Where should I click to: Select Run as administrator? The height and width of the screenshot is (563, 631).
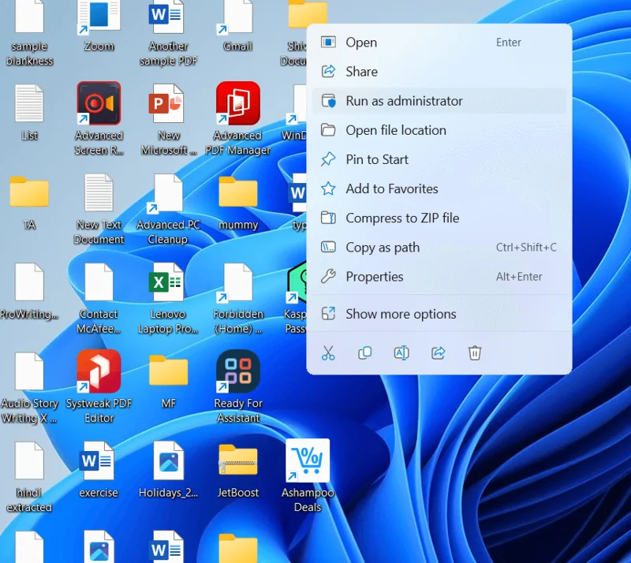(x=403, y=101)
